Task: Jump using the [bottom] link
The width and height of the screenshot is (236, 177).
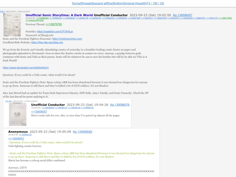Action: pos(118,3)
